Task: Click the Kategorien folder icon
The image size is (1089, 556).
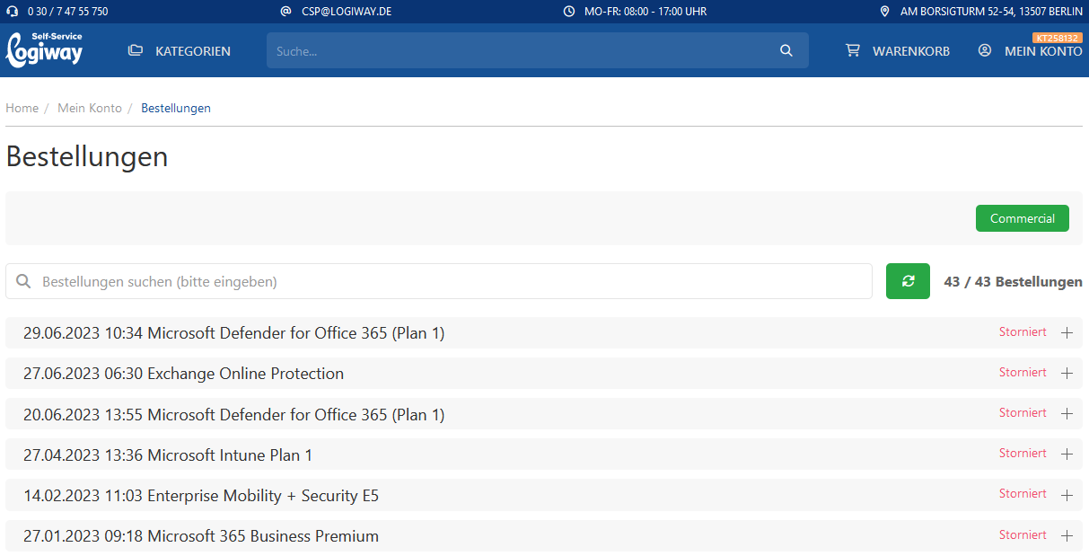Action: [x=136, y=51]
